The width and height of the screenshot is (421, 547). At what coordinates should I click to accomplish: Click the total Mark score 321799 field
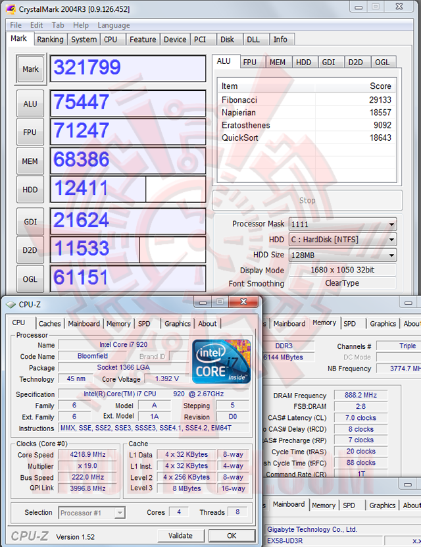pyautogui.click(x=128, y=68)
